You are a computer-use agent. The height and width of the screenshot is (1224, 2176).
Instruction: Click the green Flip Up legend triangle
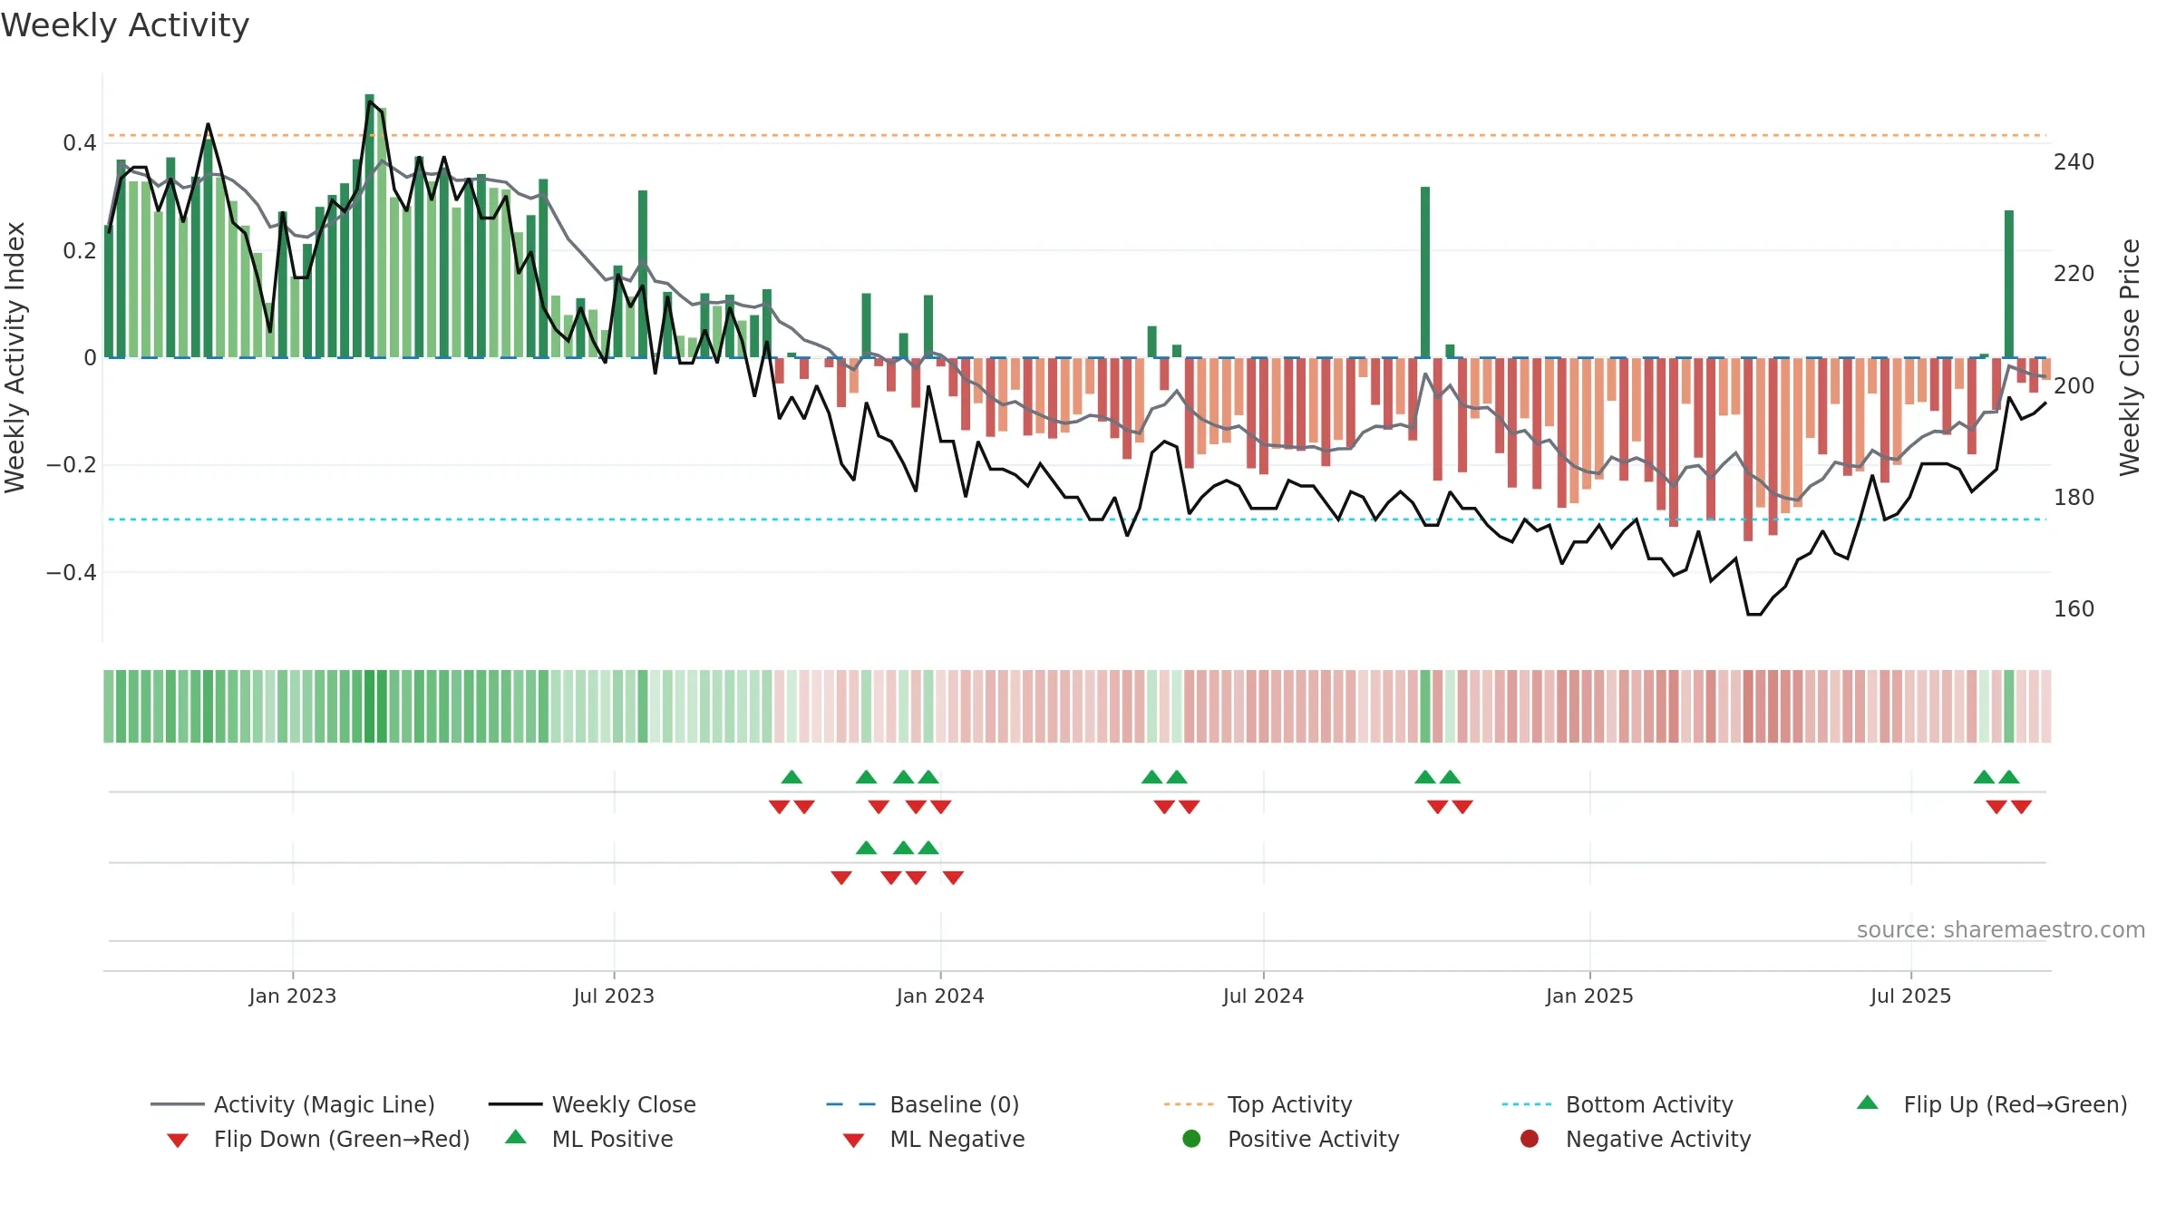(x=1868, y=1103)
